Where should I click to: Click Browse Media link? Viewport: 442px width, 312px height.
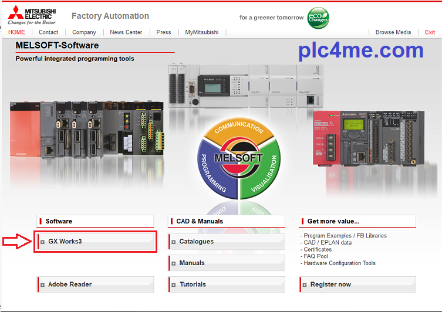393,32
